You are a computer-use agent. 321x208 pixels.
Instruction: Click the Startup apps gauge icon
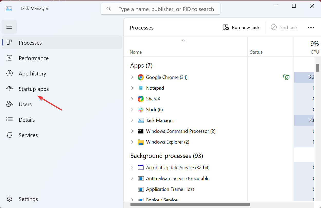[10, 89]
